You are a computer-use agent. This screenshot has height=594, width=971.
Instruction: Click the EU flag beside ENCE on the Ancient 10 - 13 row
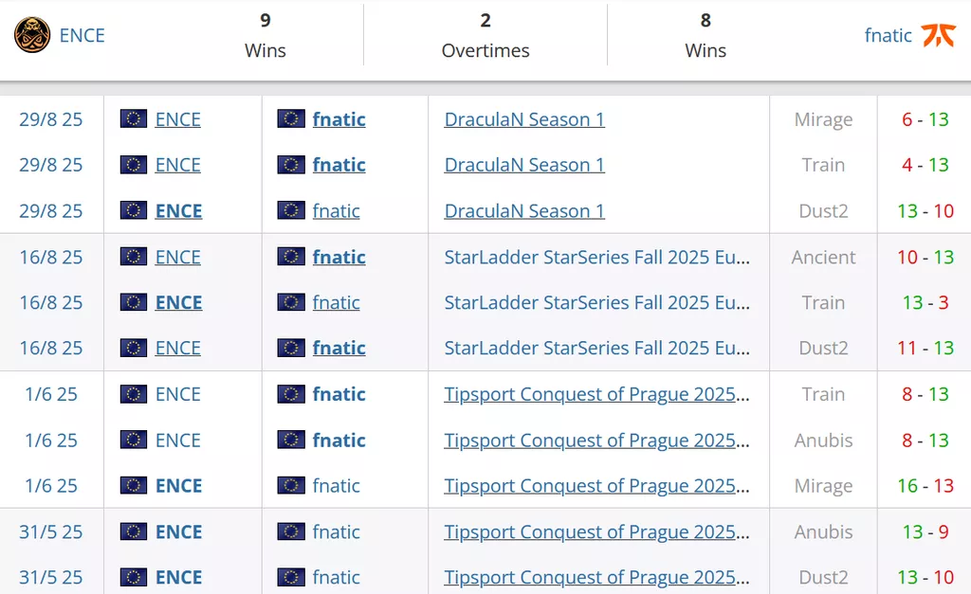tap(133, 256)
